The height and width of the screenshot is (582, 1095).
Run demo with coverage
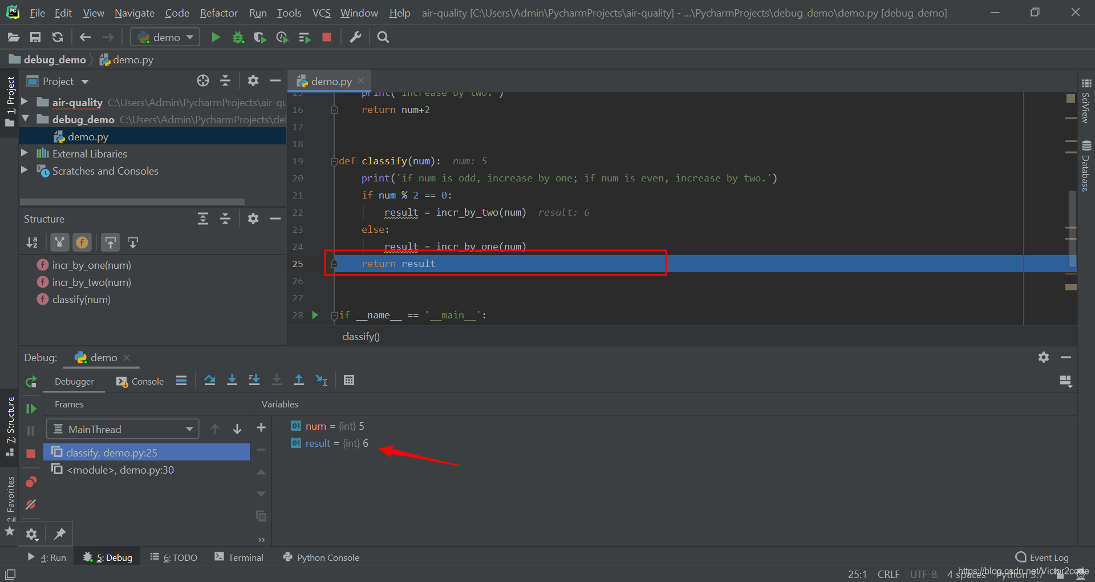pyautogui.click(x=260, y=37)
